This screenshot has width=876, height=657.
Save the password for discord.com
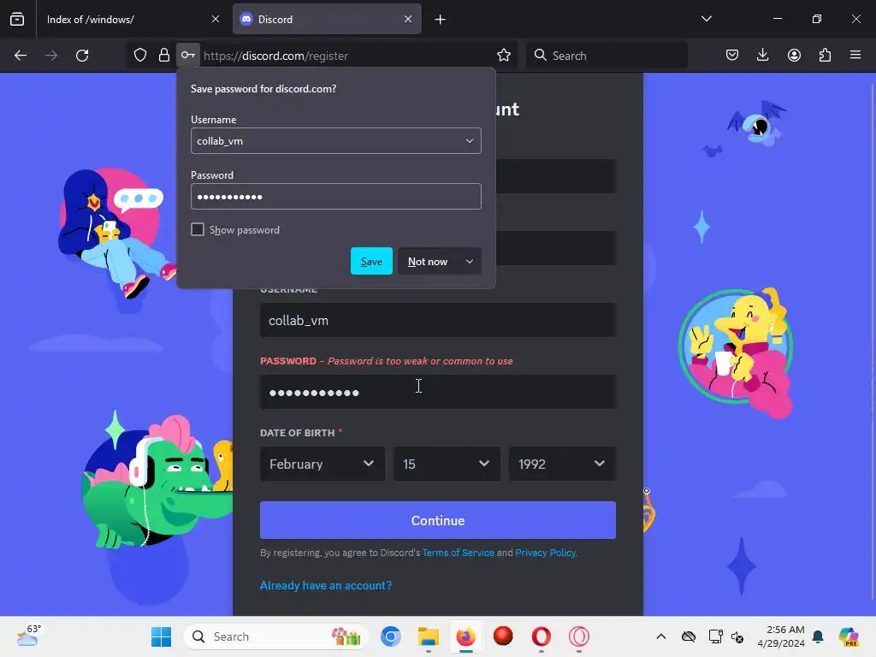pos(371,261)
